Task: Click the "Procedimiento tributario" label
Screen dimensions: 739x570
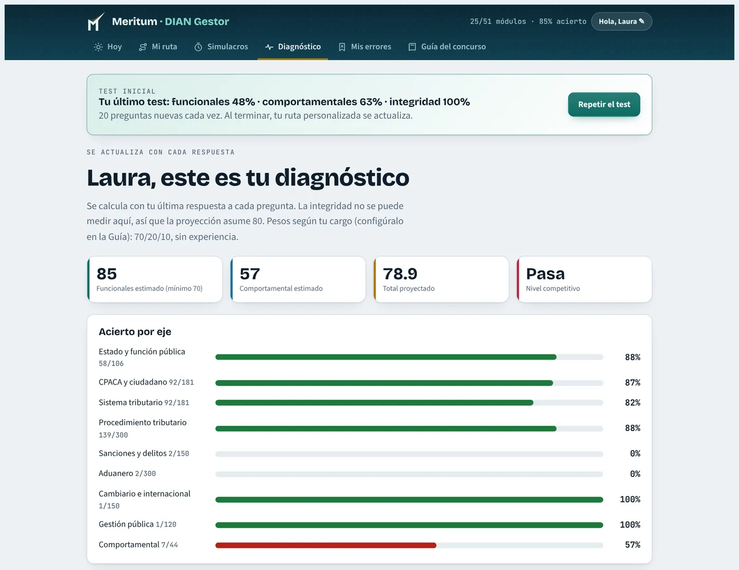Action: point(143,423)
